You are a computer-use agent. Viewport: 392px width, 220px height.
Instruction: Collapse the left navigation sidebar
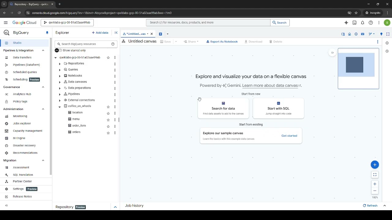[6, 206]
